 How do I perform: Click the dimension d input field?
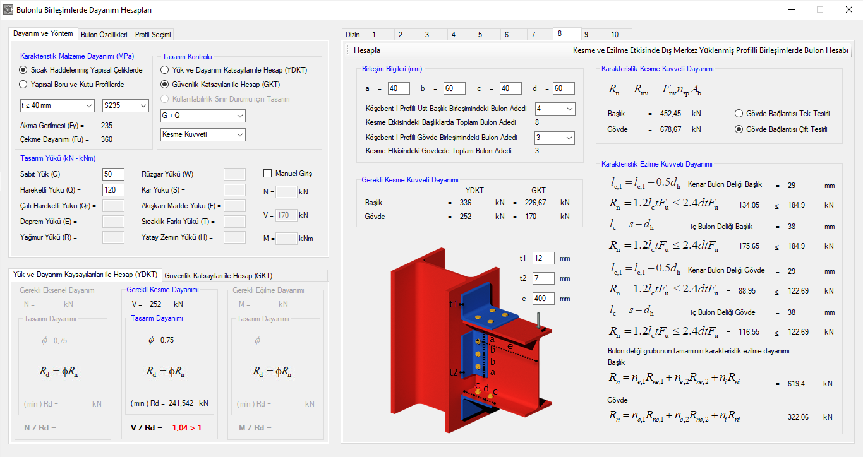(564, 88)
